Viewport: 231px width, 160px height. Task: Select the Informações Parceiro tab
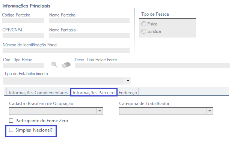94,92
